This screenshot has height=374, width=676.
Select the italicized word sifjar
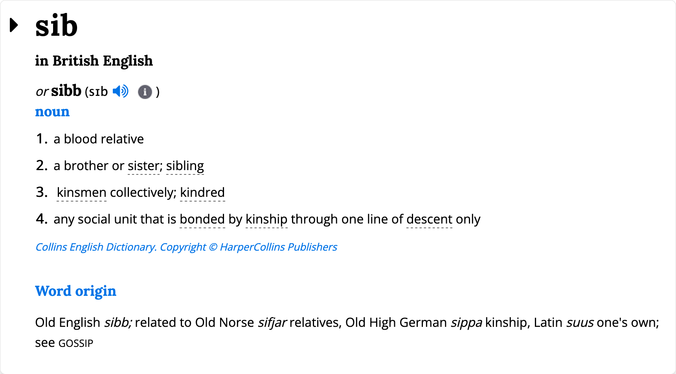272,322
